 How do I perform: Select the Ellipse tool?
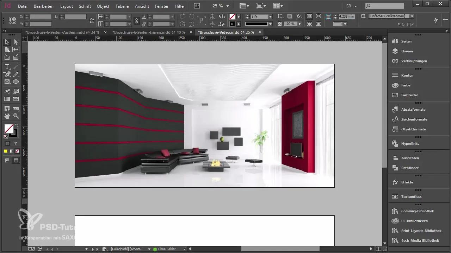point(16,82)
